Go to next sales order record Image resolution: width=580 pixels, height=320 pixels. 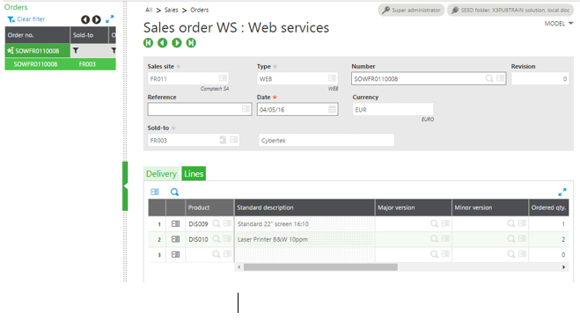[177, 43]
